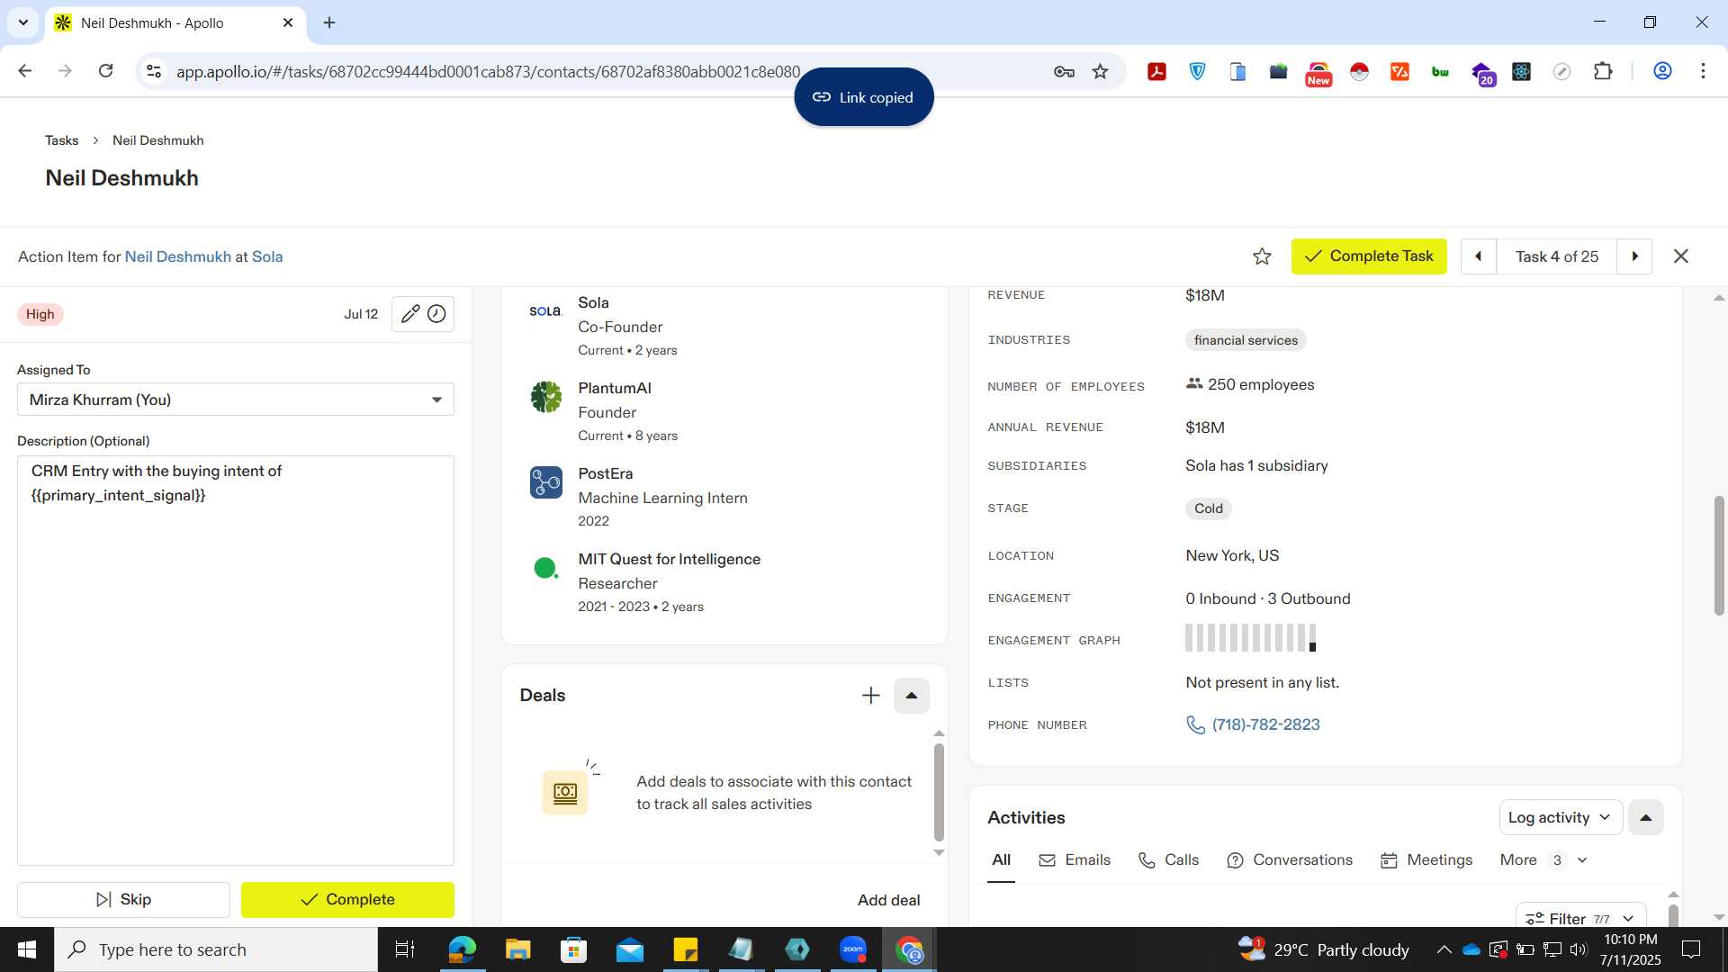Click the browser address bar URL
Image resolution: width=1728 pixels, height=972 pixels.
[488, 71]
